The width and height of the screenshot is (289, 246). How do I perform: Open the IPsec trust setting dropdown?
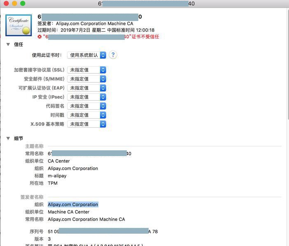[x=86, y=97]
